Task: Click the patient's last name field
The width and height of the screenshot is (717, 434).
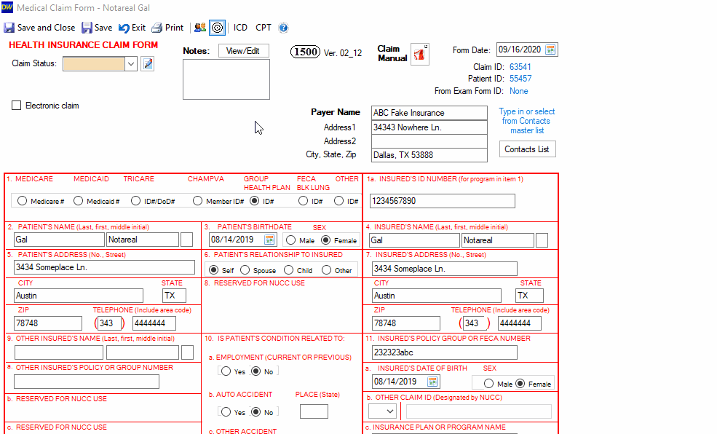Action: (x=59, y=240)
